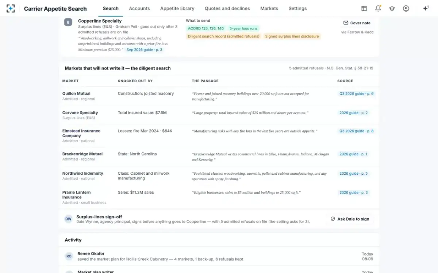Click the DW avatar for Dale Wynne
Screen dimensions: 438x273
pos(68,219)
